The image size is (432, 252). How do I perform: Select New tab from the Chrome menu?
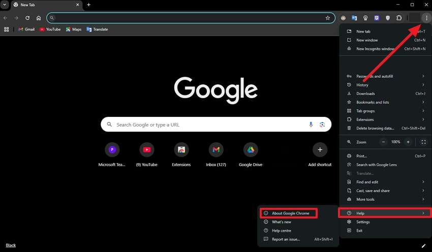[385, 31]
